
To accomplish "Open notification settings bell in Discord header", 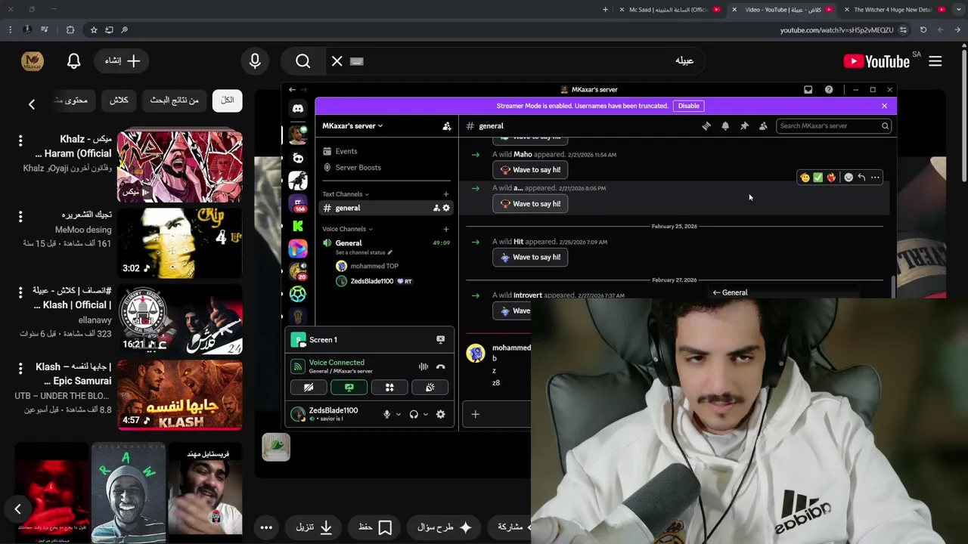I will point(725,126).
